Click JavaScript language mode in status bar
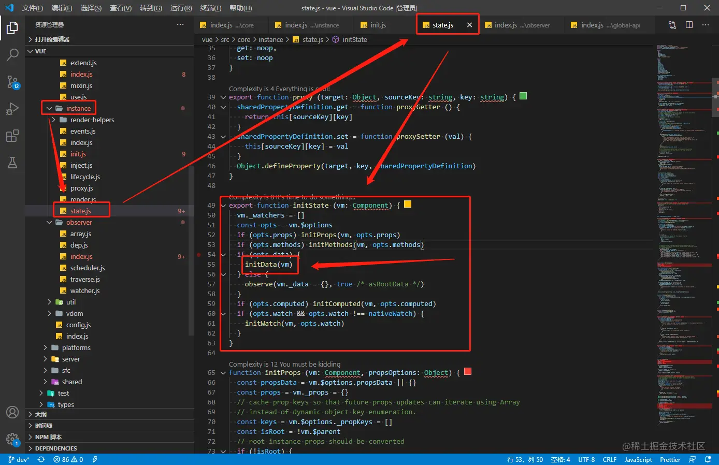Image resolution: width=719 pixels, height=465 pixels. click(x=638, y=459)
